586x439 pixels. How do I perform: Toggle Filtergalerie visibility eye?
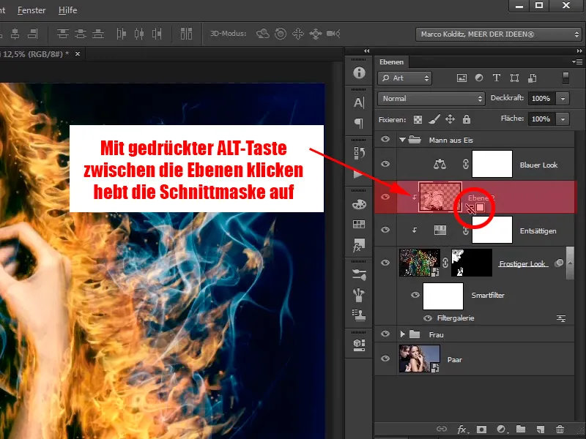[428, 318]
